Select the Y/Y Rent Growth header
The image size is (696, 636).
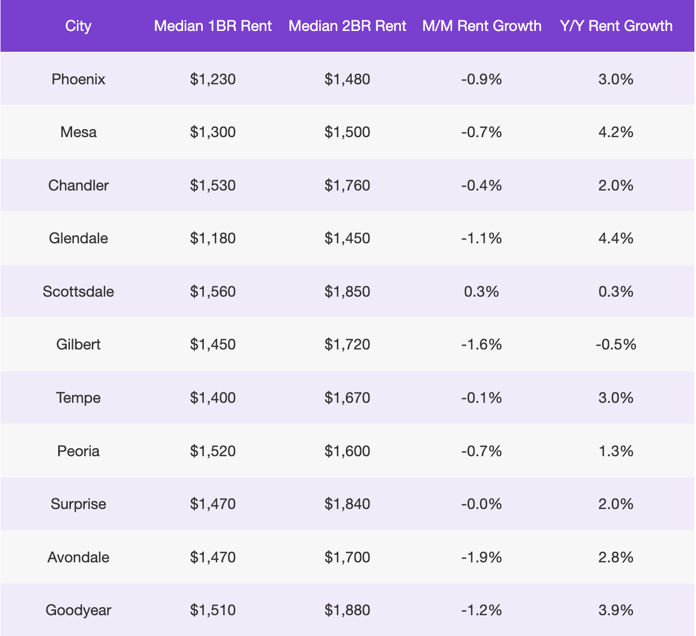(616, 26)
